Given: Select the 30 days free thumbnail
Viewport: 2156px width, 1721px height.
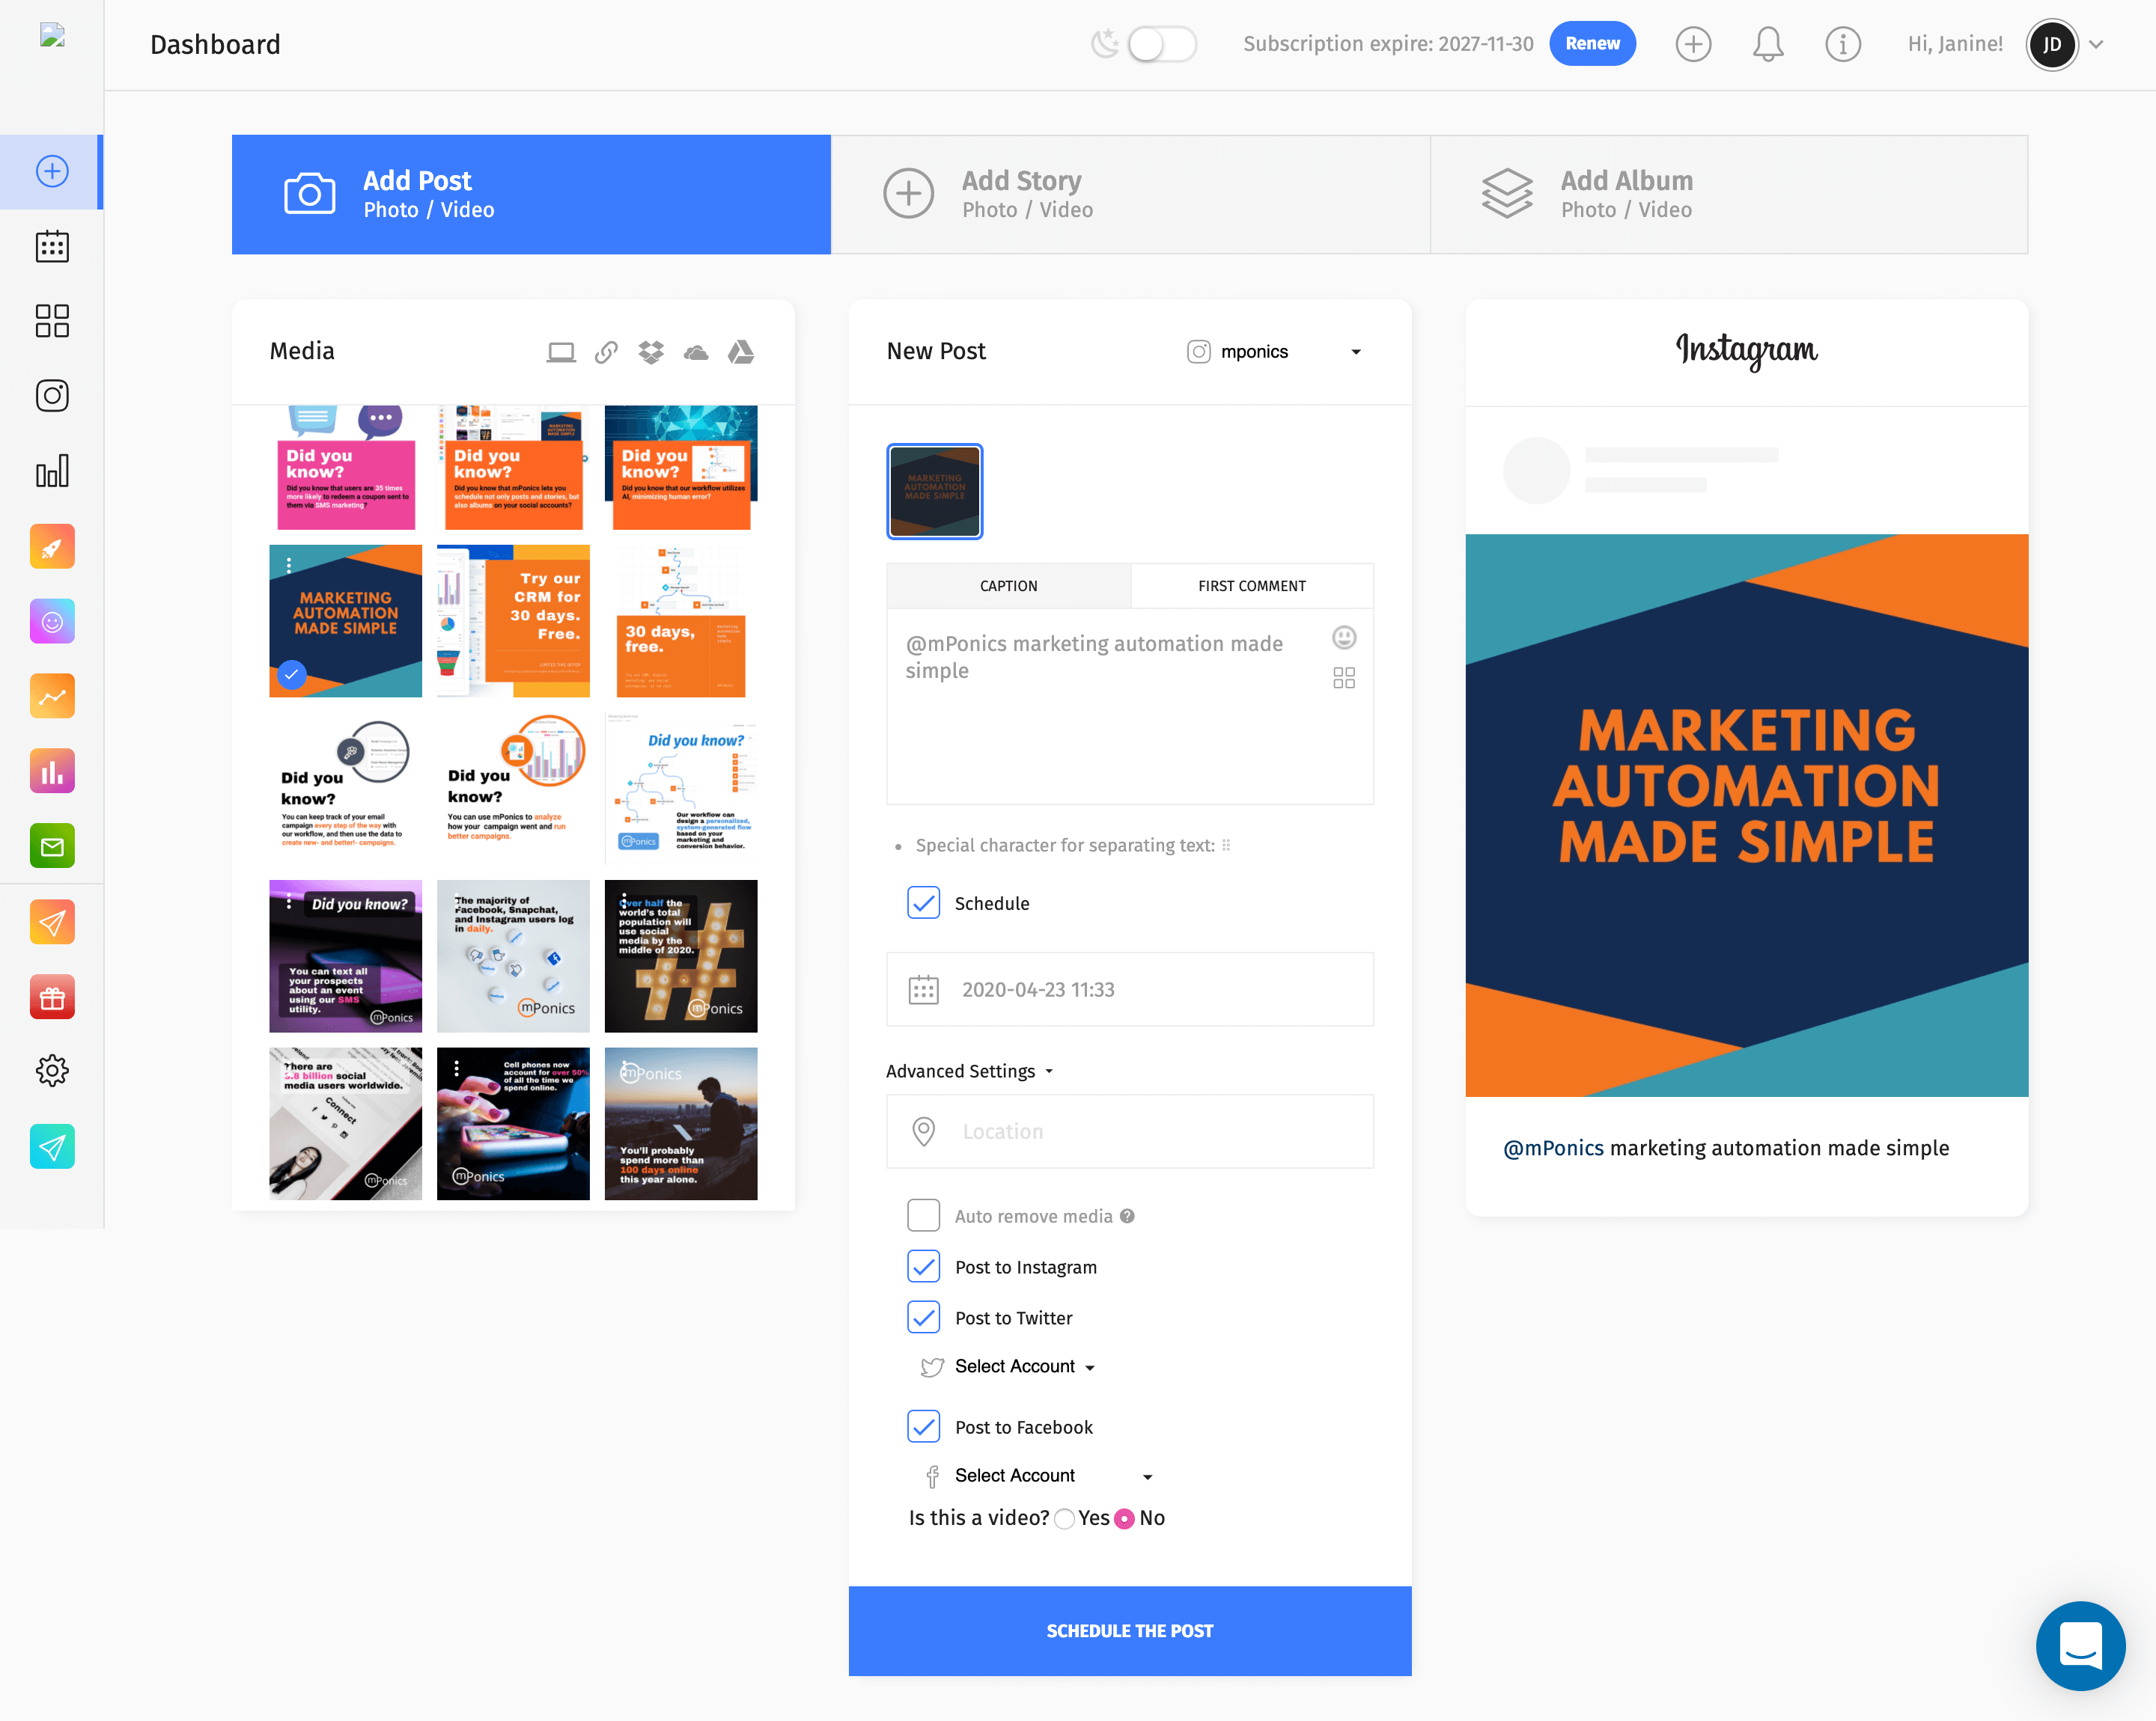Looking at the screenshot, I should point(681,620).
